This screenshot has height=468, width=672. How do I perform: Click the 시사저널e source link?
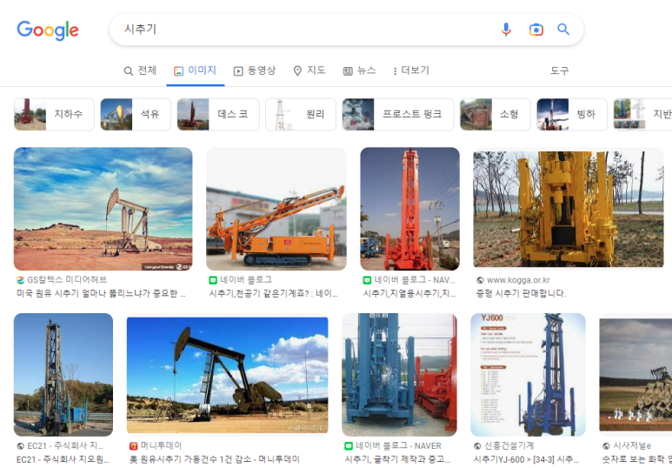627,445
